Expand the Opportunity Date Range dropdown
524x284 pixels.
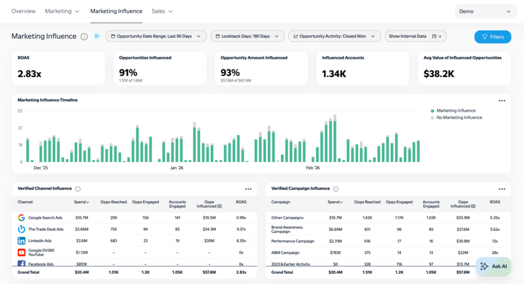[156, 36]
